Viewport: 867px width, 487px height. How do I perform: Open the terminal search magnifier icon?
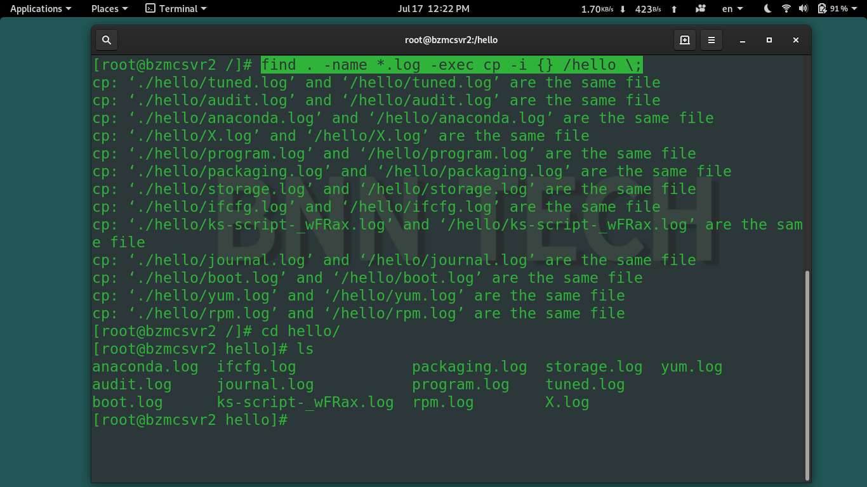(106, 39)
